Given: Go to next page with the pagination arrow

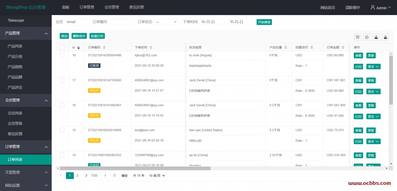Looking at the screenshot, I should click(x=86, y=176).
